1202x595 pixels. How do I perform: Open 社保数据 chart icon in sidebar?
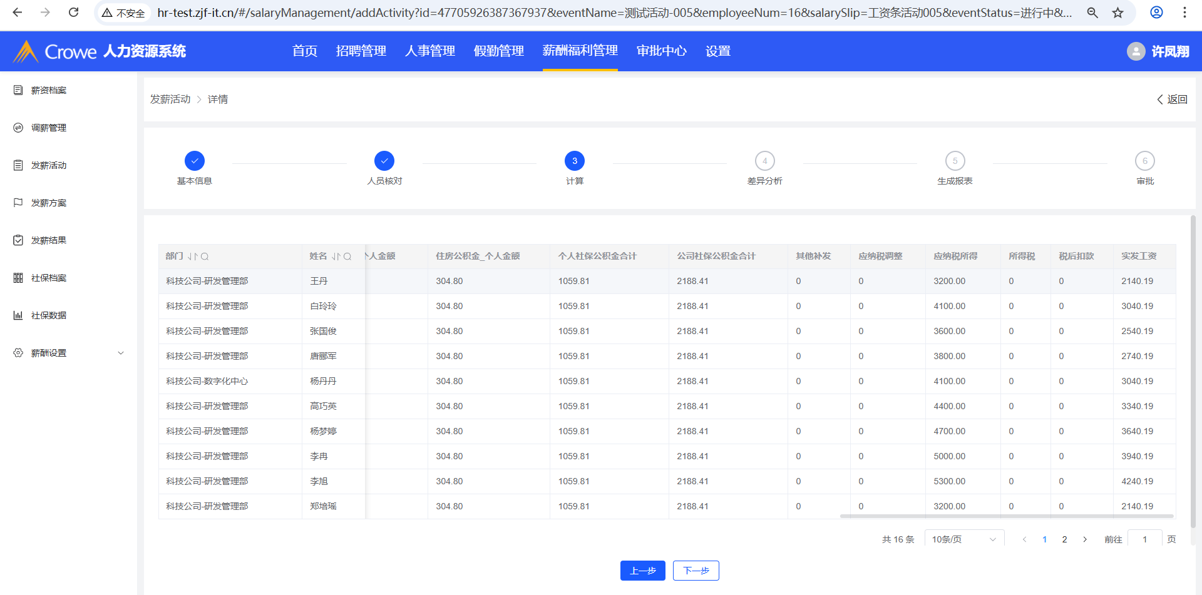tap(18, 315)
